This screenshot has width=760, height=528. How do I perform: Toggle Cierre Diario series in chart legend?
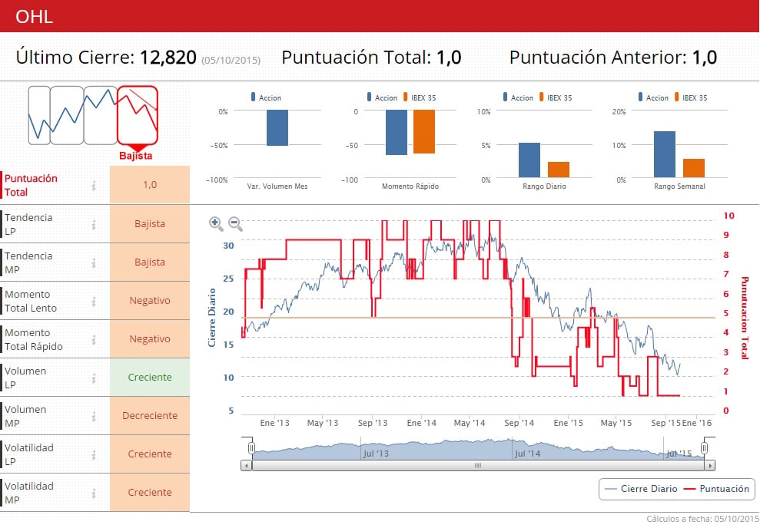(641, 489)
